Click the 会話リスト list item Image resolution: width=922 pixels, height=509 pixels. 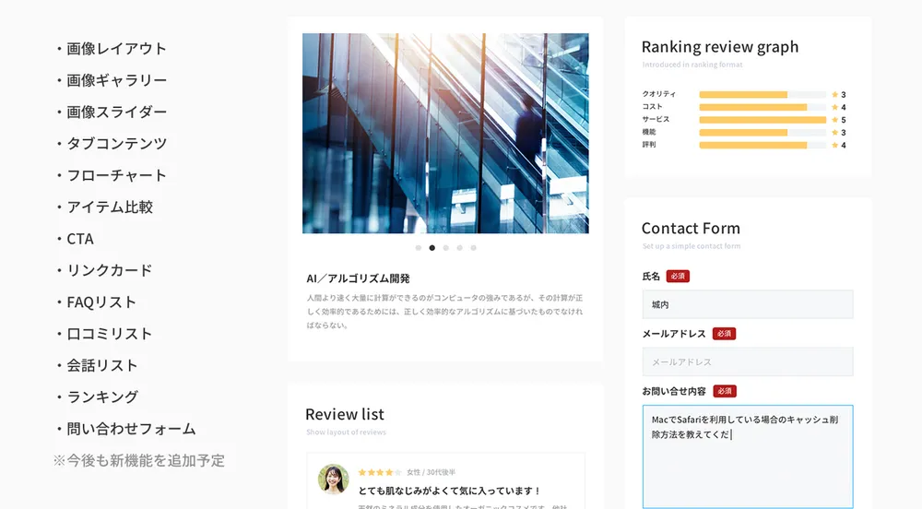tap(97, 366)
